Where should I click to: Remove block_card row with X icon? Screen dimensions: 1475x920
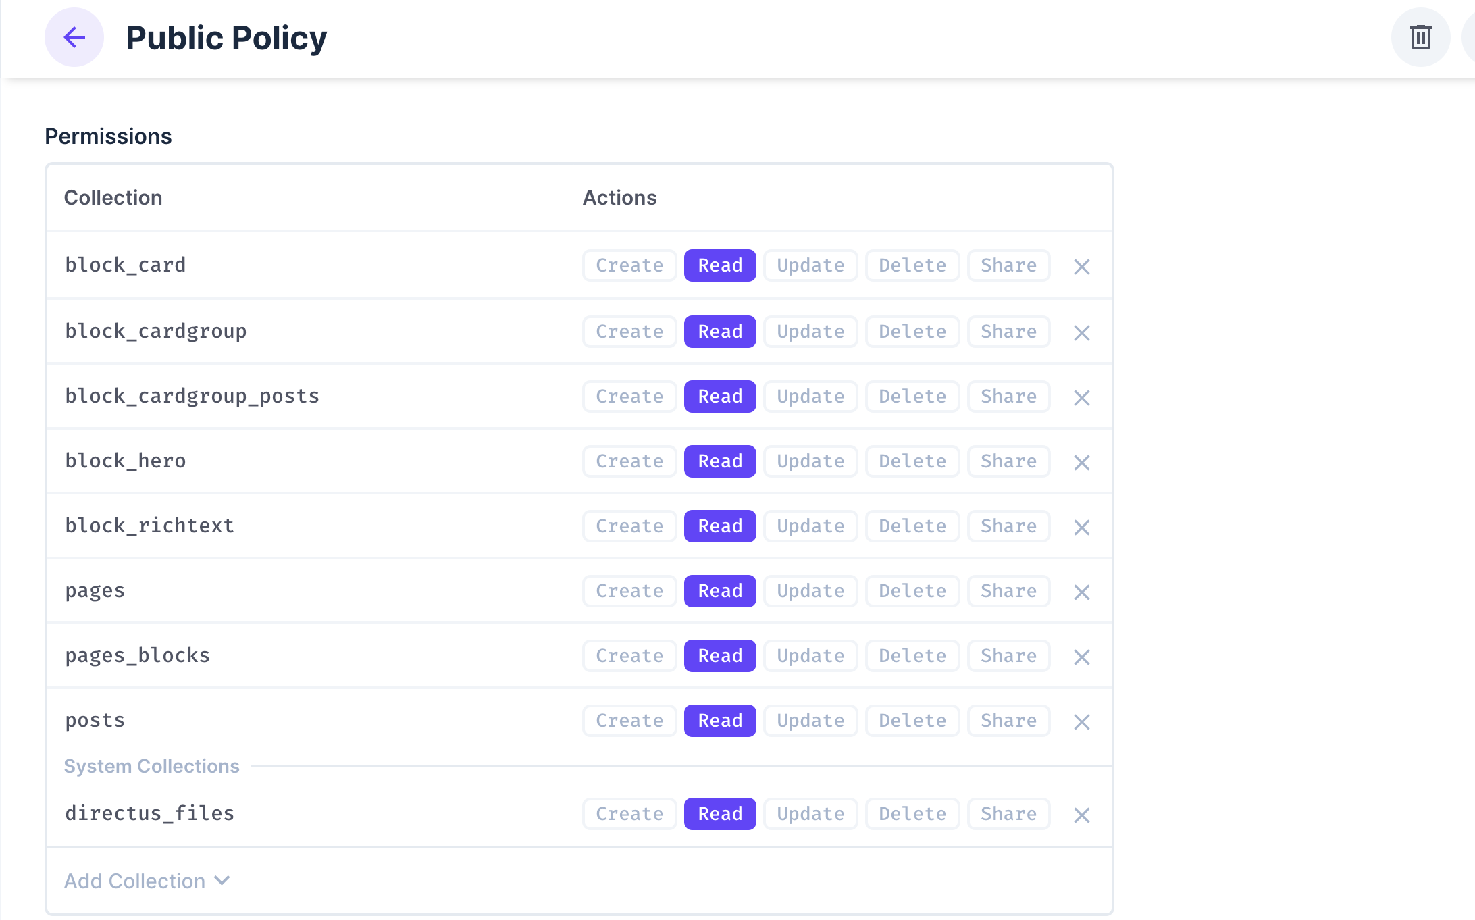pyautogui.click(x=1081, y=266)
